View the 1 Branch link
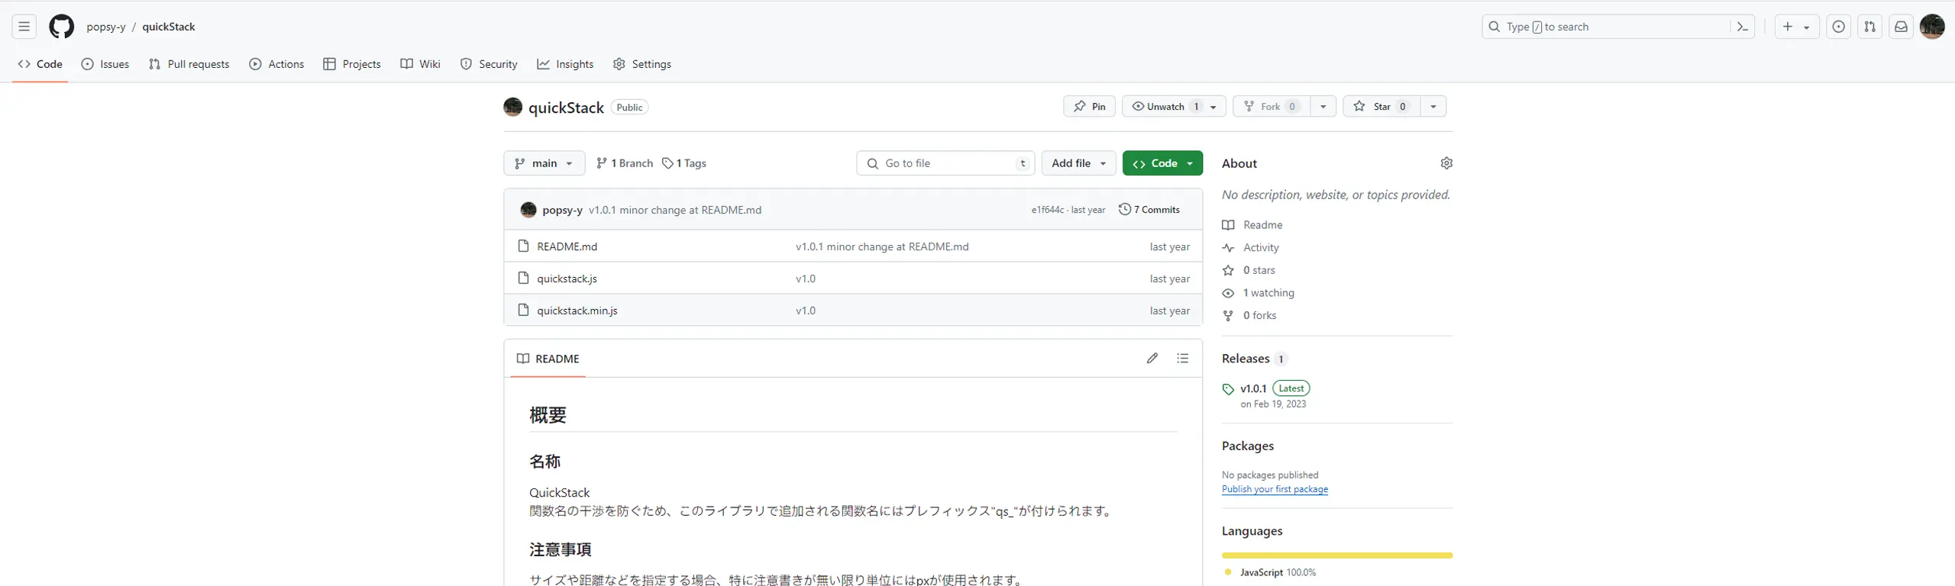The height and width of the screenshot is (586, 1955). (x=625, y=163)
